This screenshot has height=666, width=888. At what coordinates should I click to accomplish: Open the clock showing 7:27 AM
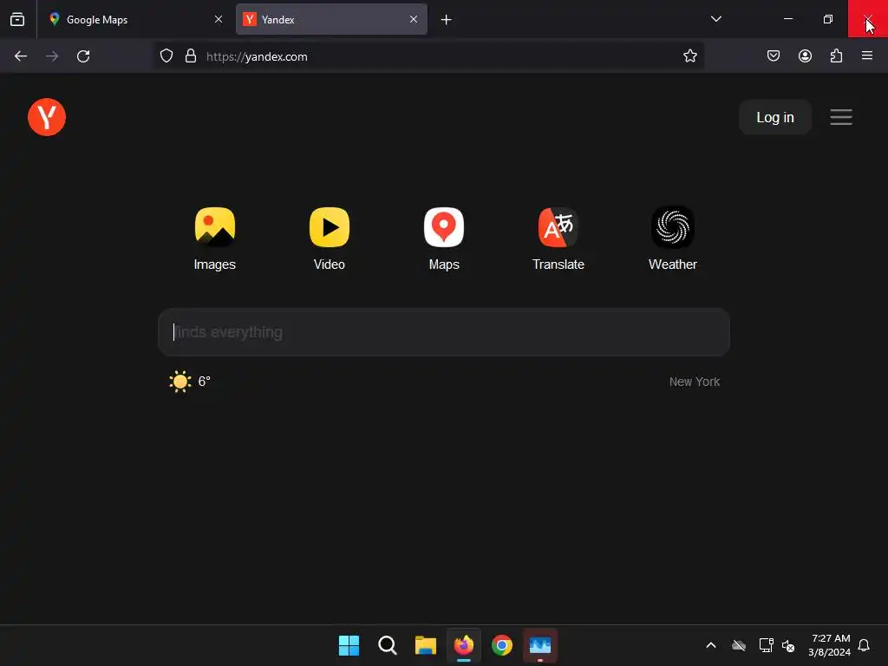(x=830, y=645)
